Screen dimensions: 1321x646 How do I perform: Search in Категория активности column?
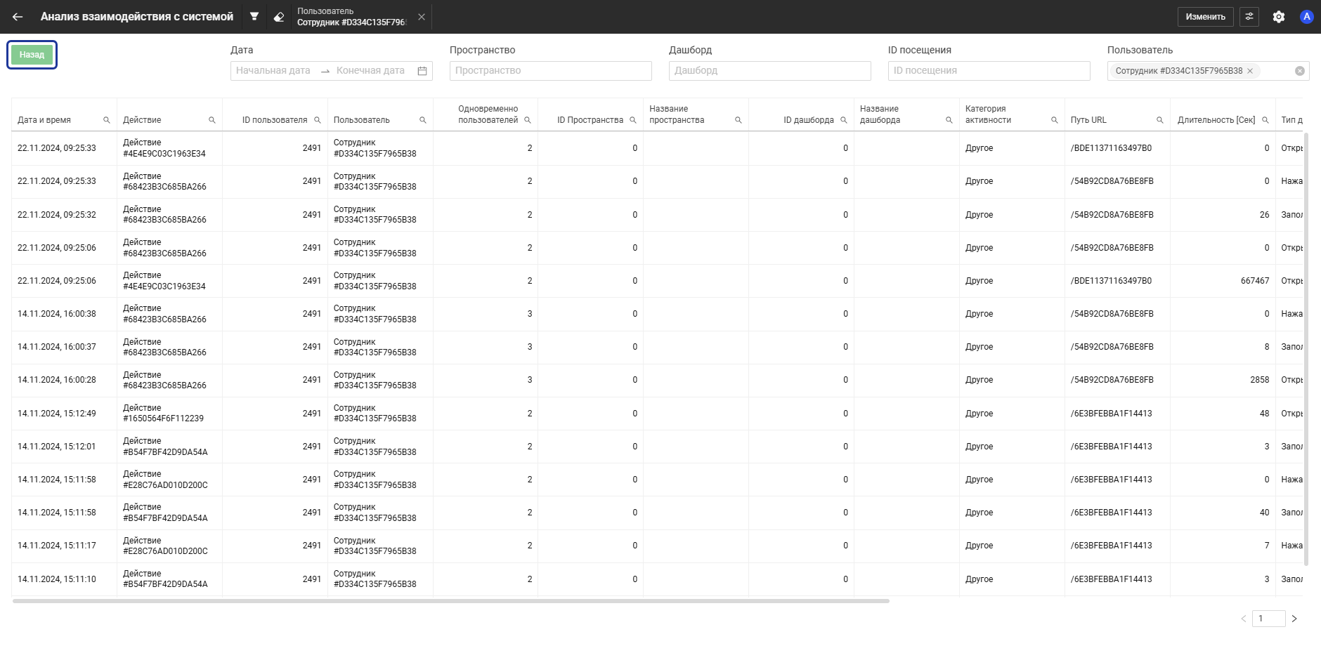click(x=1055, y=120)
